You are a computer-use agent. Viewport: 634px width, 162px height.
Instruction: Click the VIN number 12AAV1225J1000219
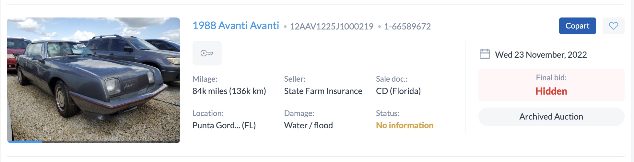click(x=331, y=27)
